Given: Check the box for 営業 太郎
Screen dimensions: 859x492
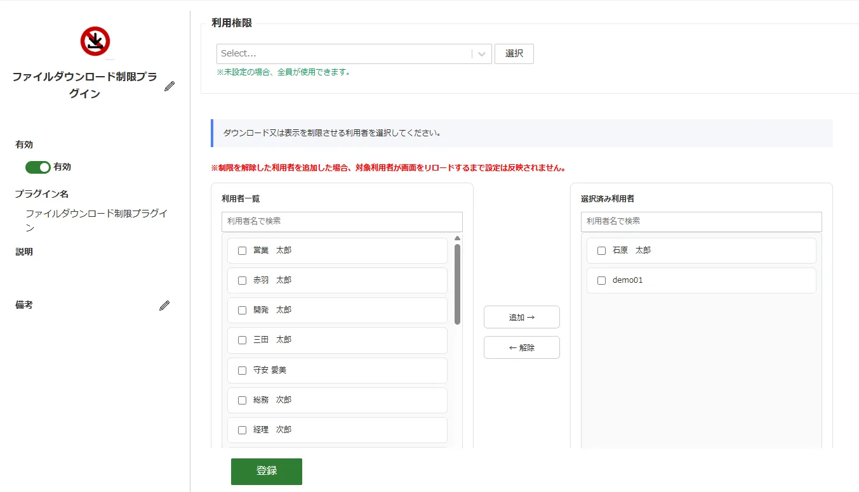Looking at the screenshot, I should [242, 250].
